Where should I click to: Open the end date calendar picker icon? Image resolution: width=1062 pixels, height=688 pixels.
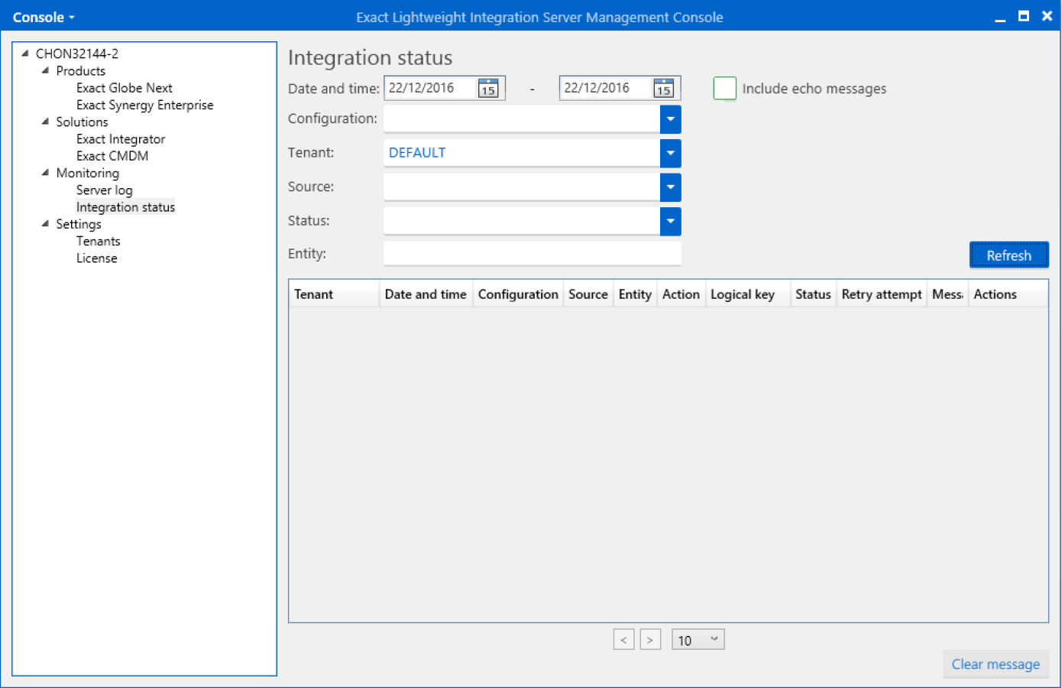coord(663,88)
